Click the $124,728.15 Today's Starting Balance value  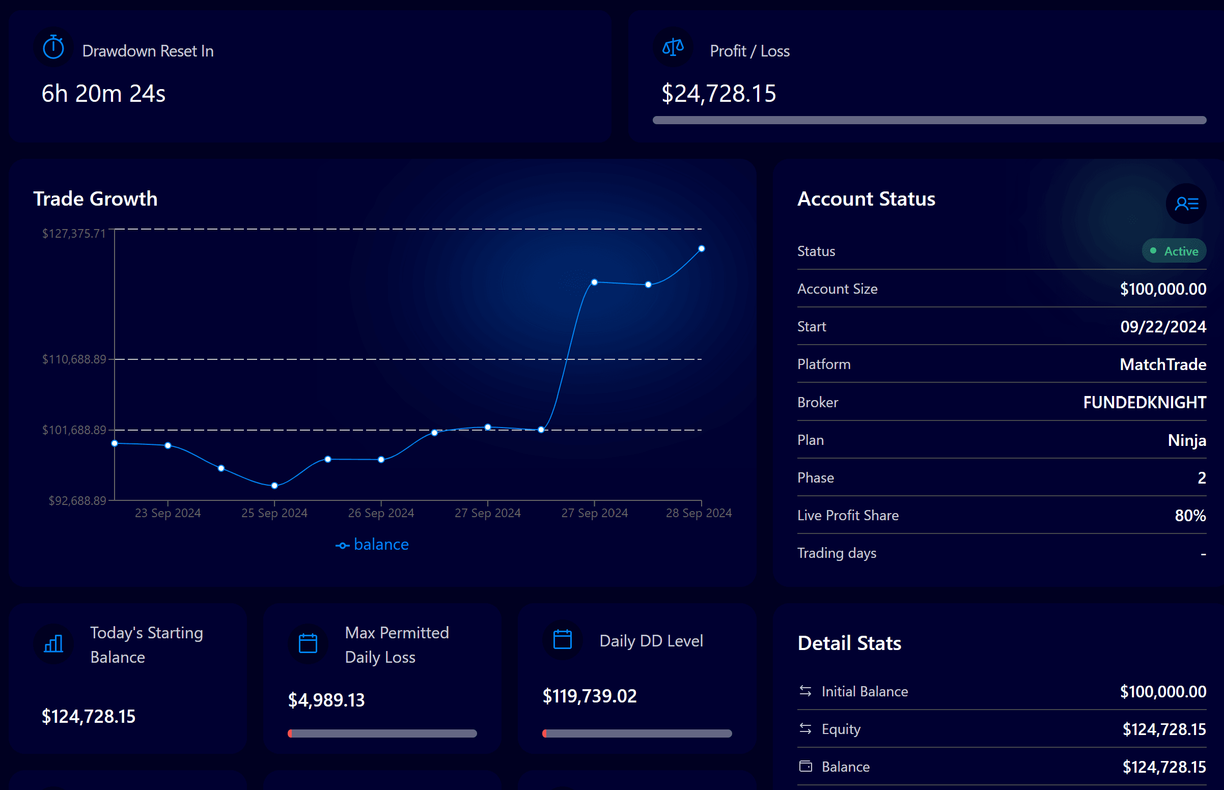(x=88, y=716)
